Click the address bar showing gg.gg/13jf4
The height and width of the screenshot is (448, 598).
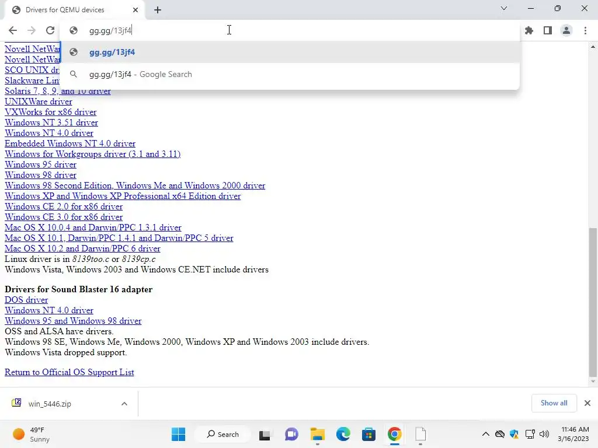point(290,30)
